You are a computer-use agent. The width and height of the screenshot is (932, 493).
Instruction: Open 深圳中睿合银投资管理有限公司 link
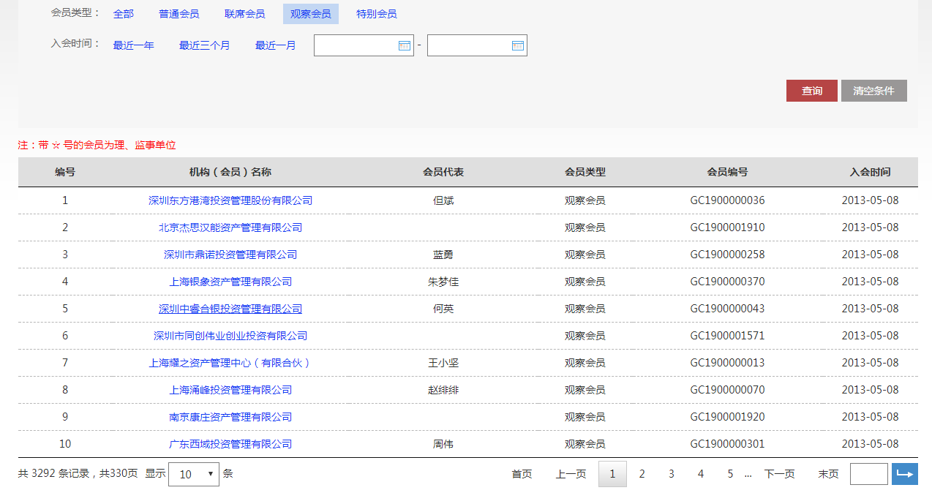(230, 309)
